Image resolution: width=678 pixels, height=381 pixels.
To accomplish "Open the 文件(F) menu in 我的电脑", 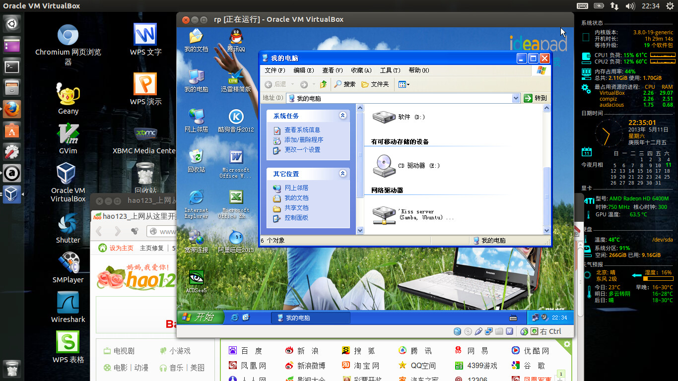I will coord(275,70).
